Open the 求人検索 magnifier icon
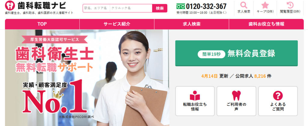Viewport: 308px width, 126px height. tap(244, 5)
